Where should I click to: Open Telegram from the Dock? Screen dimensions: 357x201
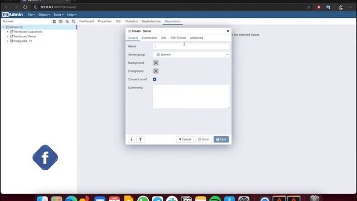157,199
